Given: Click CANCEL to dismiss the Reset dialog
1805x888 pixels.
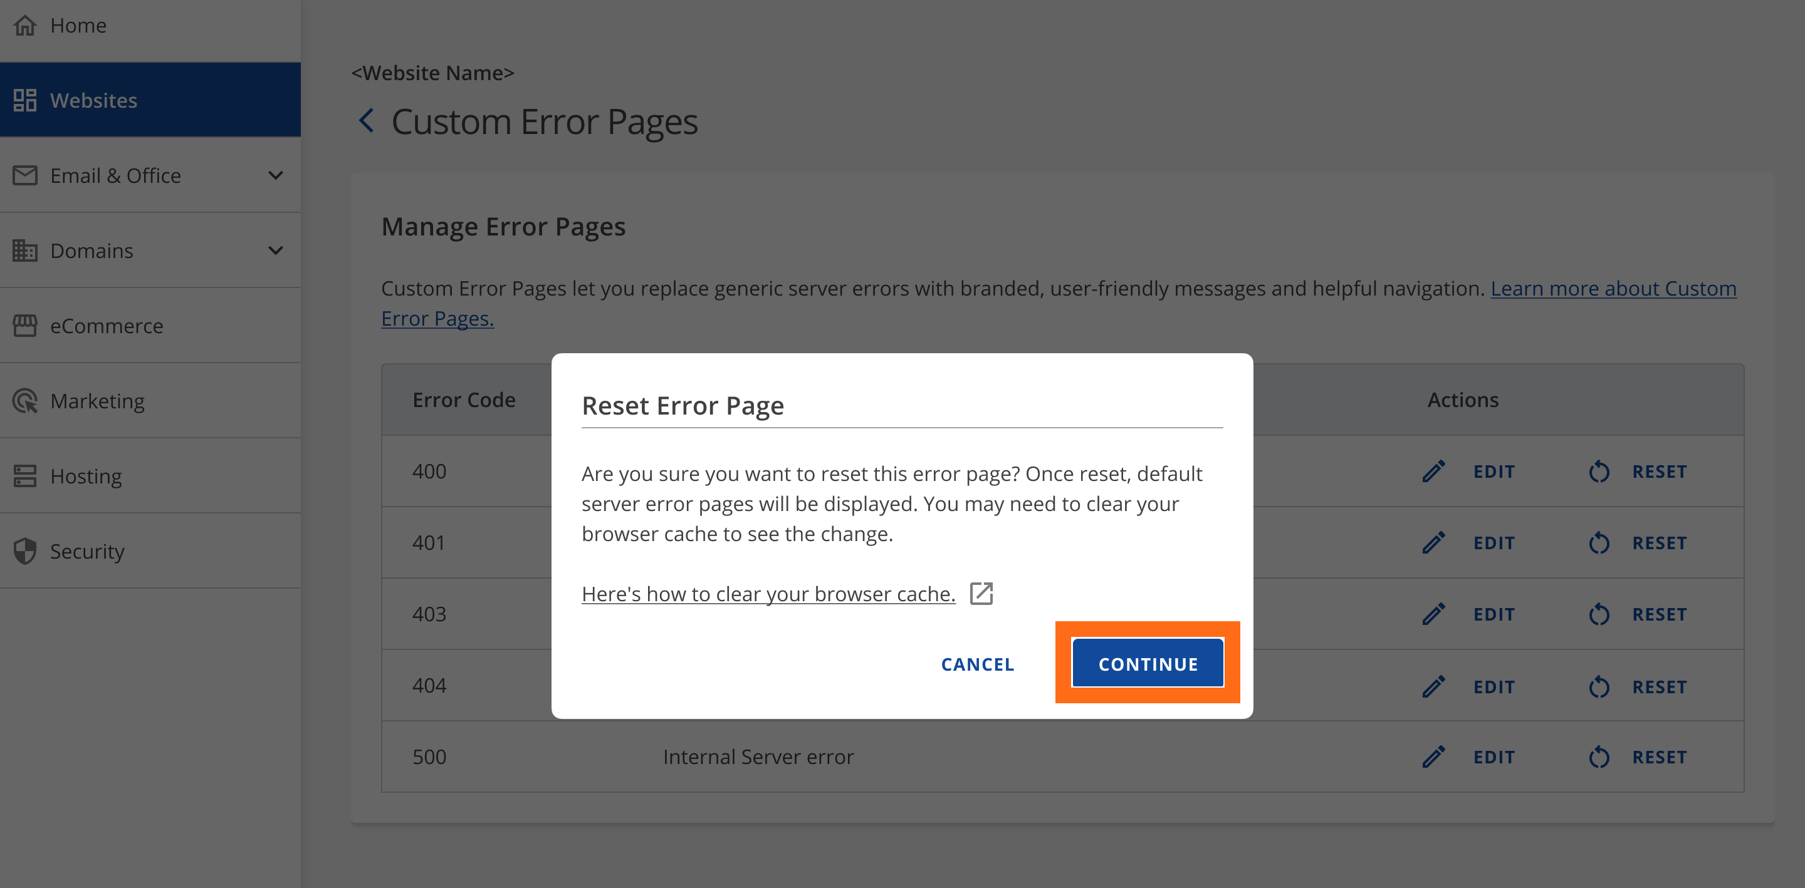Looking at the screenshot, I should tap(977, 664).
